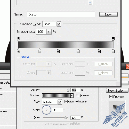Select the fifth dark color stop under gradient
Viewport: 129px width, 129px height.
click(x=99, y=51)
